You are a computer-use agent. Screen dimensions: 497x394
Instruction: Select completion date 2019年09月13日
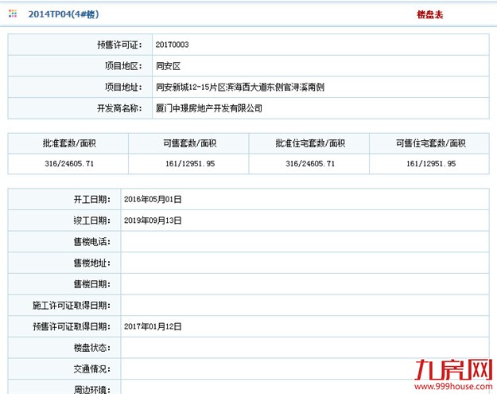click(153, 220)
